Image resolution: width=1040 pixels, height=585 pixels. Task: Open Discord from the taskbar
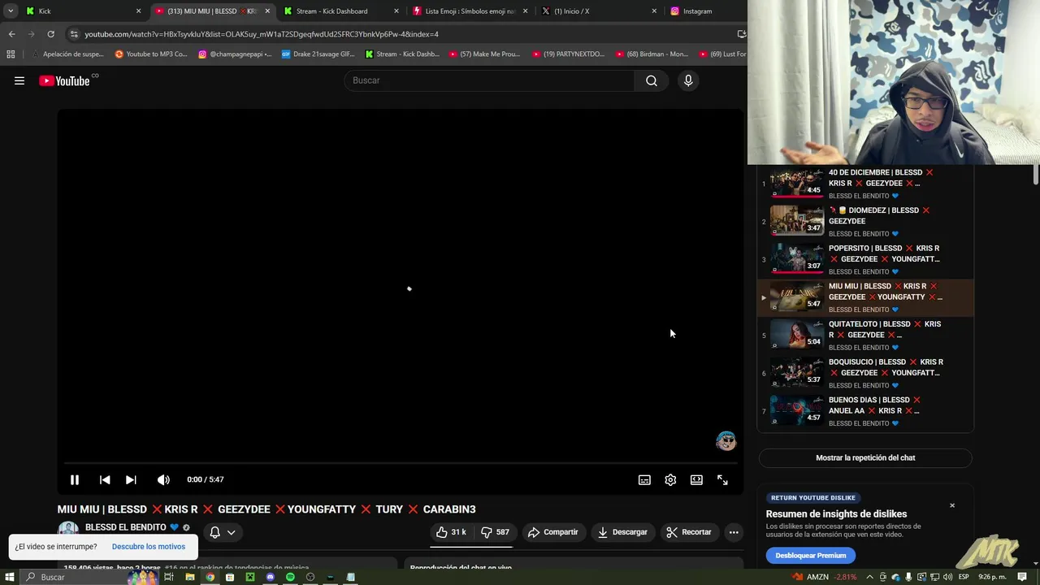pos(271,577)
